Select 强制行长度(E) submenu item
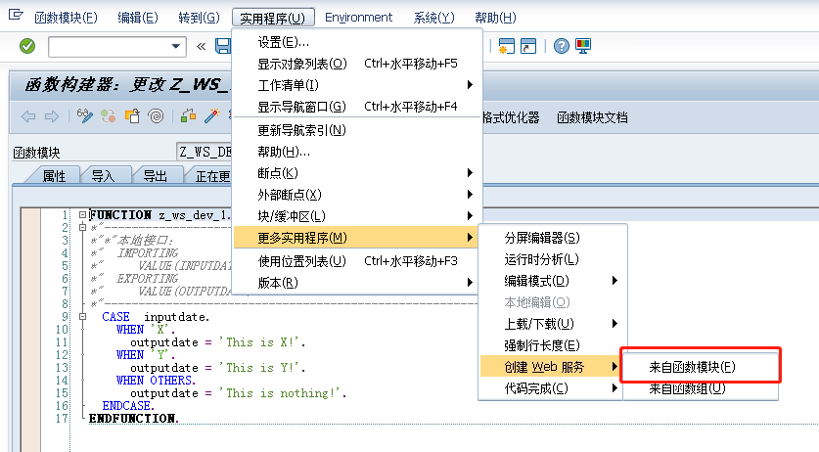 click(552, 345)
